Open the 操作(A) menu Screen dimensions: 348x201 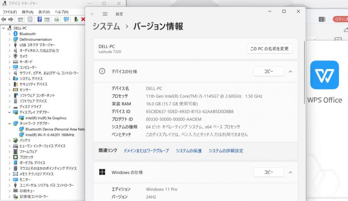pyautogui.click(x=27, y=12)
